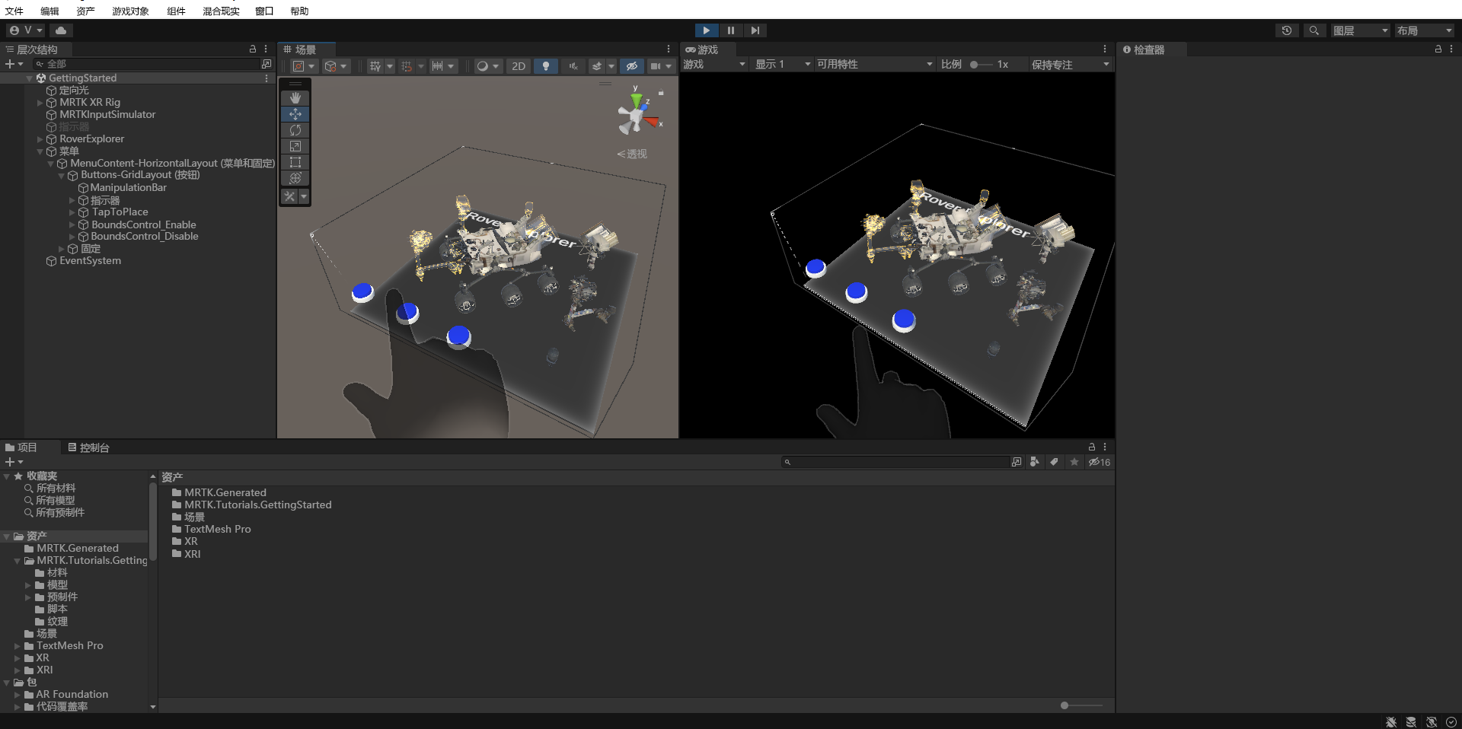Toggle scene audio mute in the Scene toolbar
This screenshot has height=729, width=1462.
click(573, 66)
